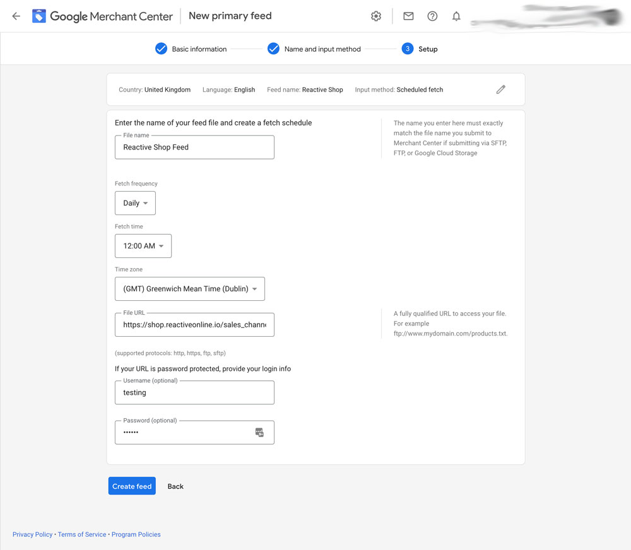Click the Create feed button

(132, 486)
